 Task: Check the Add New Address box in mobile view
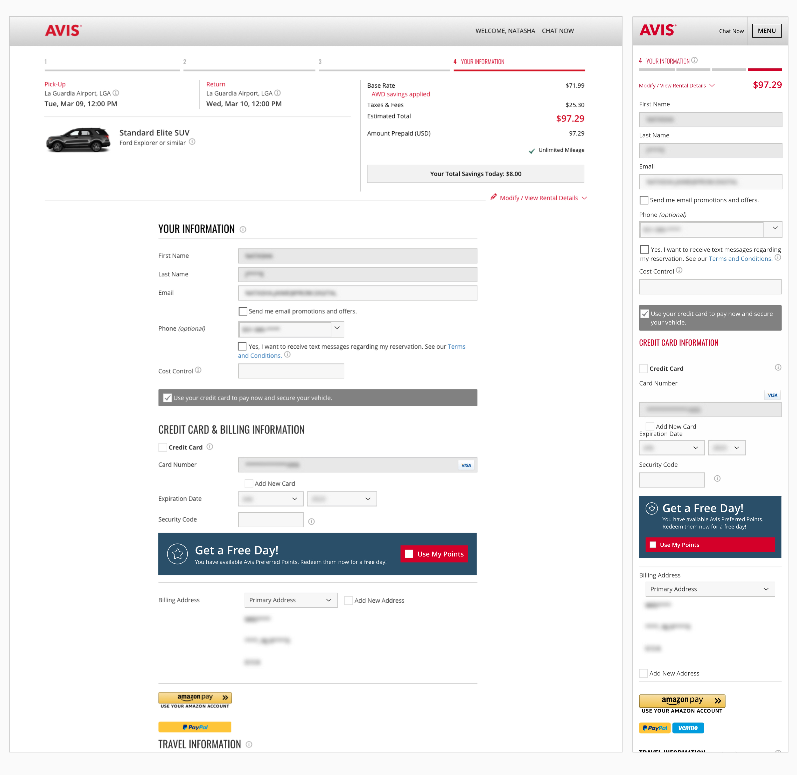[644, 674]
